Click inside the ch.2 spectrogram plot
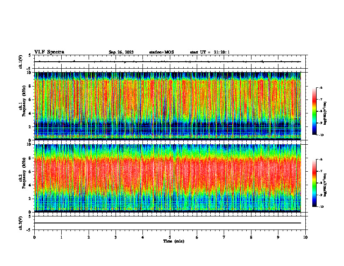344x266 pixels. (x=168, y=178)
